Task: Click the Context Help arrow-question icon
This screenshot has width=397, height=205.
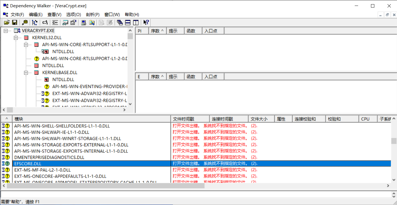Action: (x=146, y=23)
